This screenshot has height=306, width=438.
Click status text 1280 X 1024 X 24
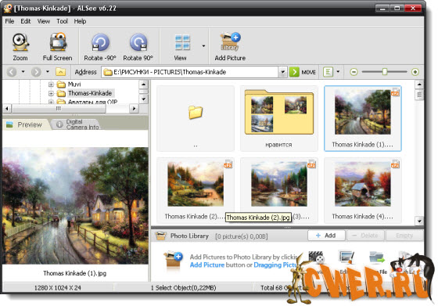(x=58, y=287)
